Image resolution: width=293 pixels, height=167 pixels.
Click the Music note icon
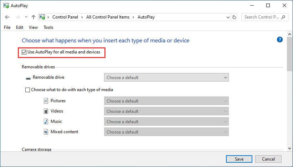tap(46, 121)
